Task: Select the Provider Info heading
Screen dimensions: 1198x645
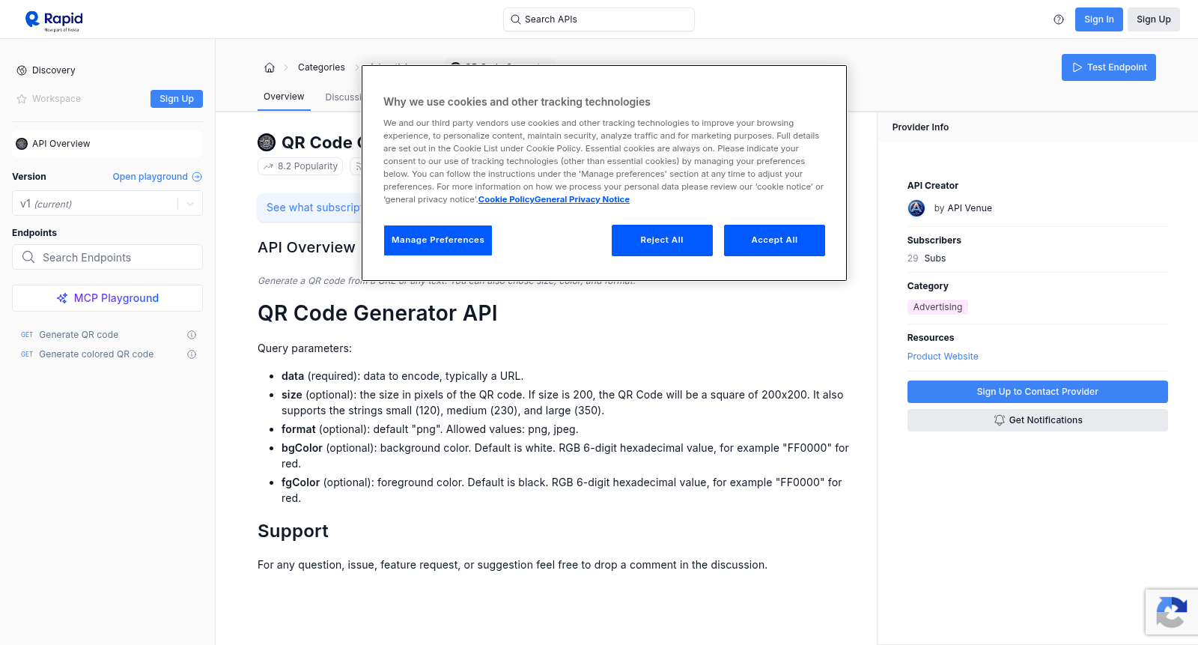Action: (x=920, y=127)
